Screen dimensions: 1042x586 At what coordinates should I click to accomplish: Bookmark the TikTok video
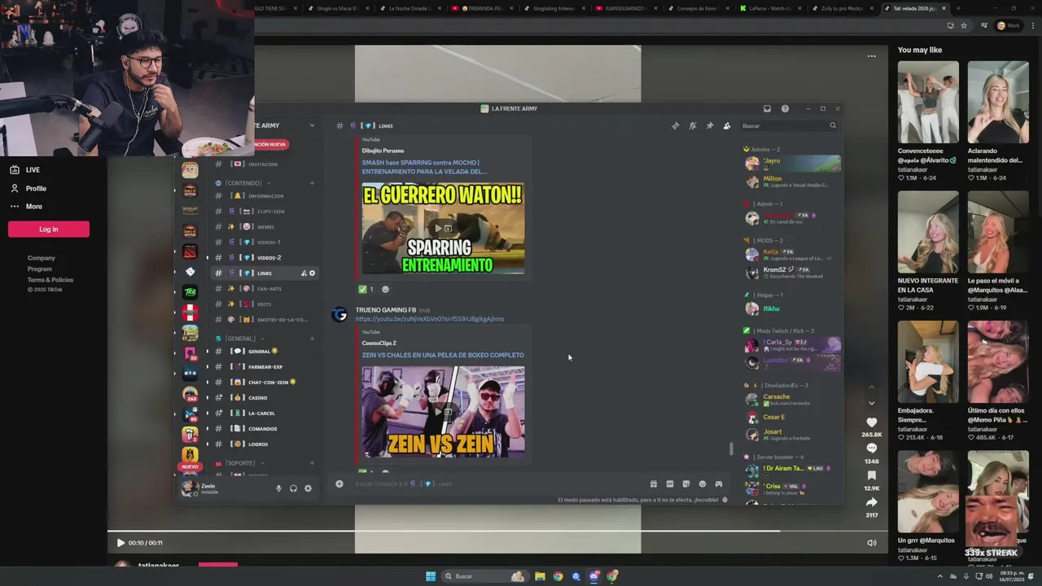pyautogui.click(x=871, y=475)
